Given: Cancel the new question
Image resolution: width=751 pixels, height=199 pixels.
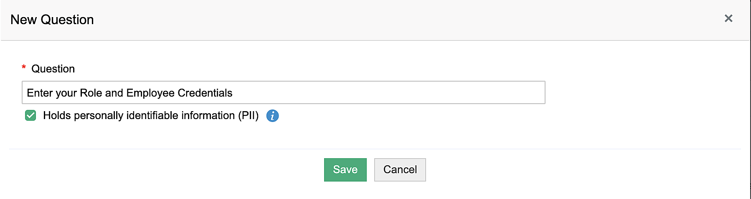Looking at the screenshot, I should [400, 170].
